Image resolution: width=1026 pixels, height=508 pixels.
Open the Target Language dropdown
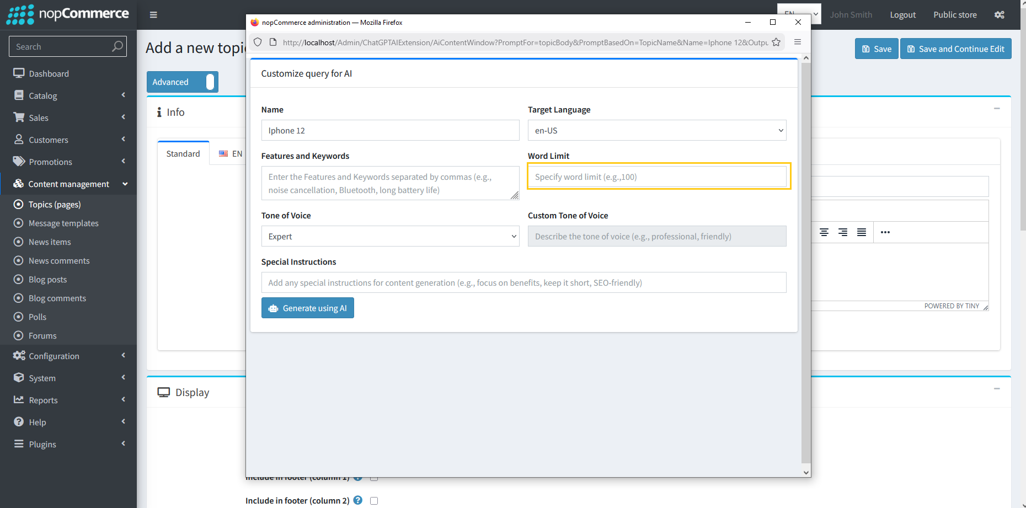pyautogui.click(x=657, y=130)
